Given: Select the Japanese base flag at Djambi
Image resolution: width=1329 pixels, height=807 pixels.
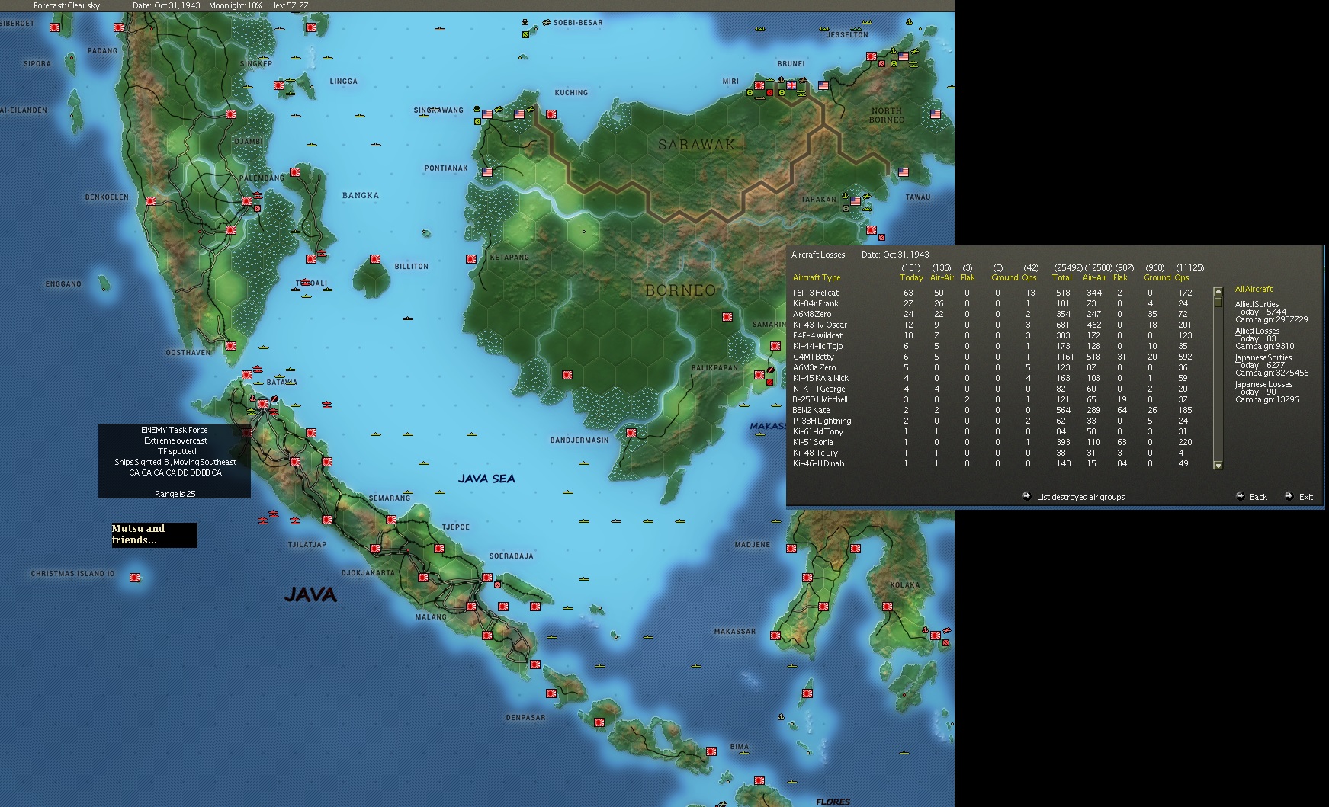Looking at the screenshot, I should [x=231, y=114].
